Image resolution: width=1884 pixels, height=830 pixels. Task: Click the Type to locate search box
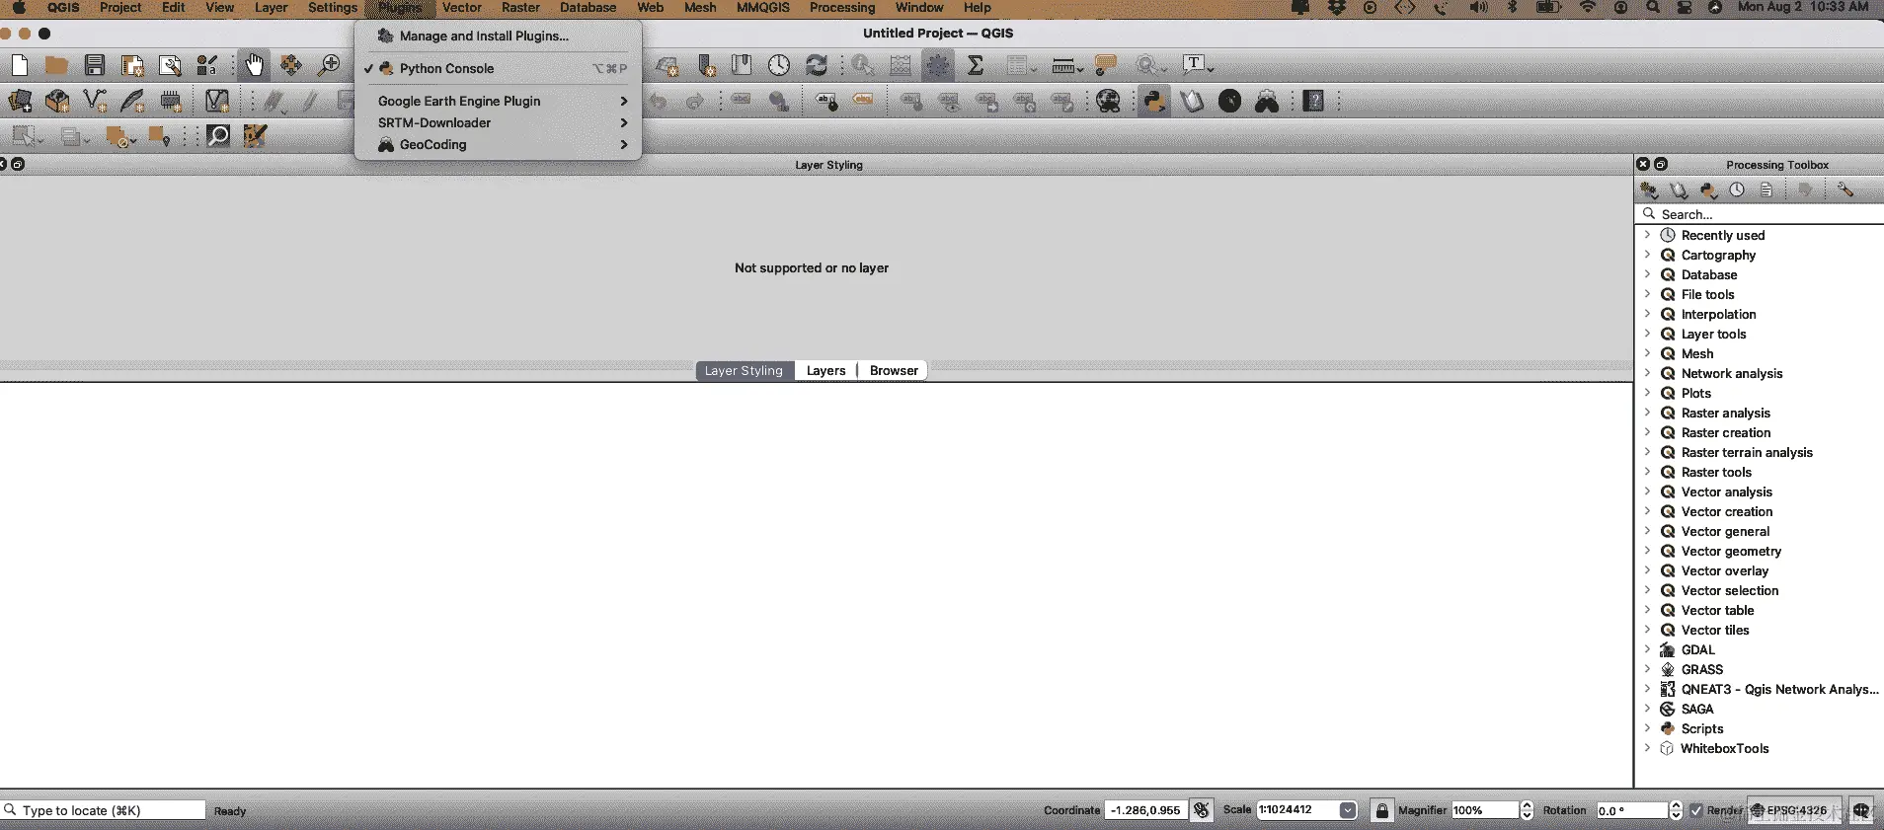pos(104,810)
